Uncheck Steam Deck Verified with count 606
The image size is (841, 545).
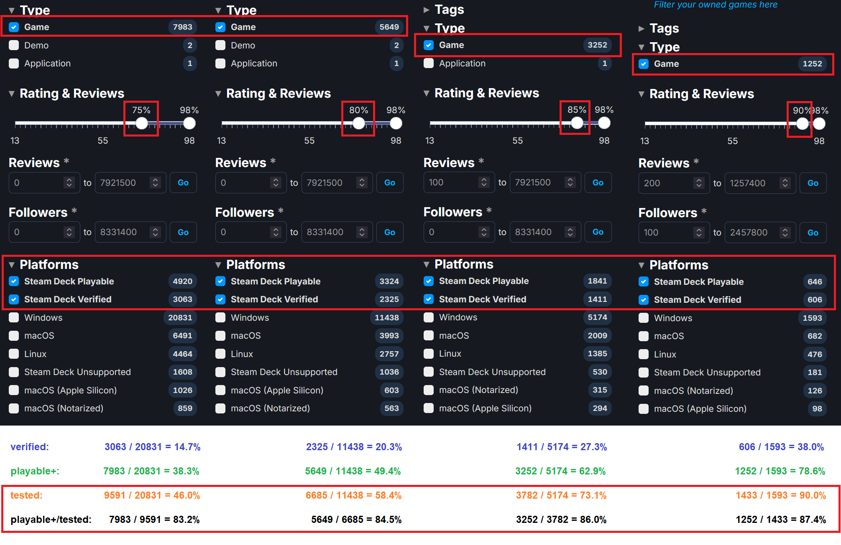tap(644, 300)
